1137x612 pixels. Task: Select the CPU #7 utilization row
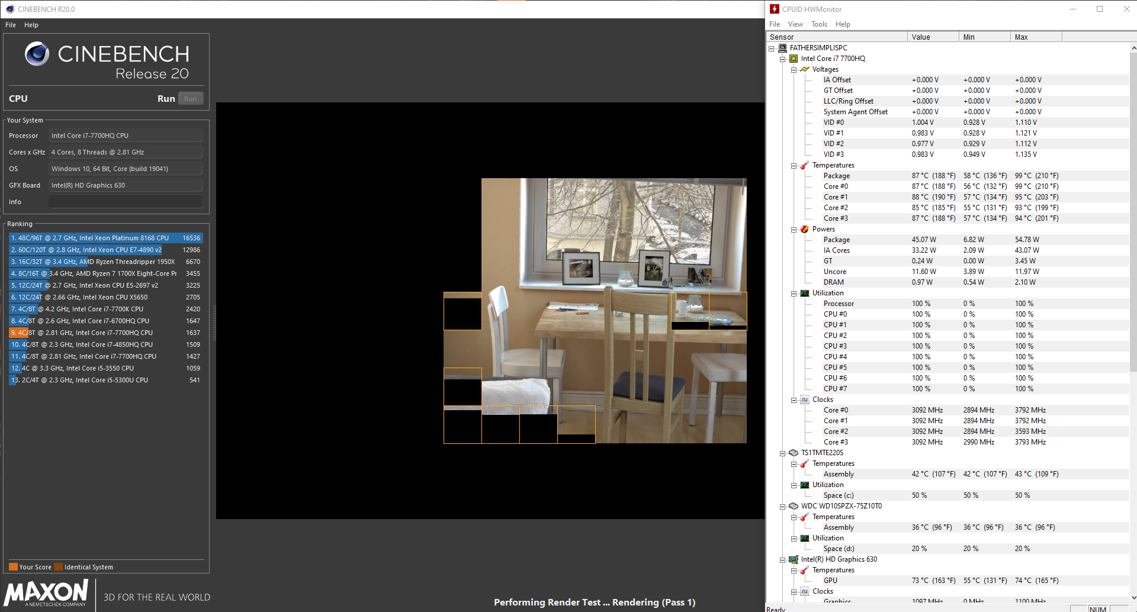(x=948, y=389)
